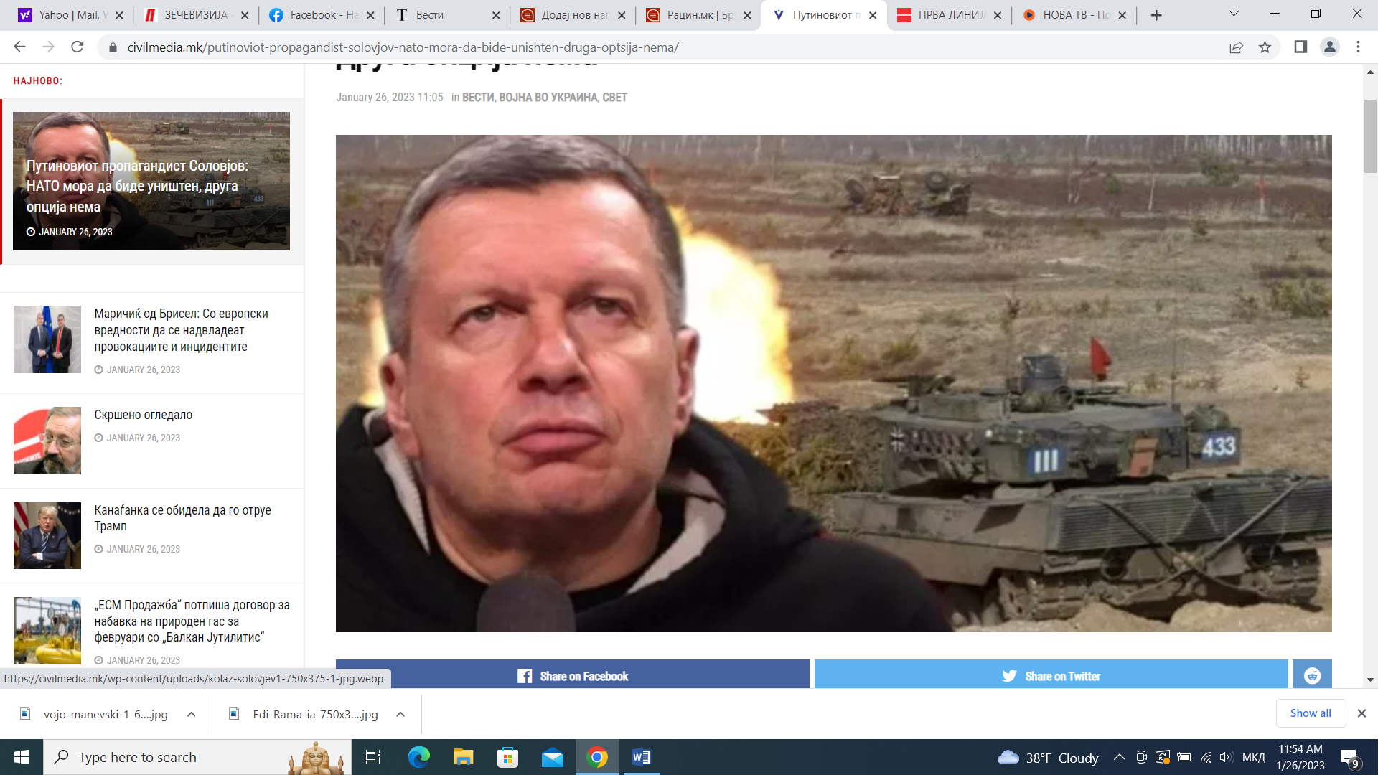
Task: Click the share page icon in address bar
Action: pos(1236,47)
